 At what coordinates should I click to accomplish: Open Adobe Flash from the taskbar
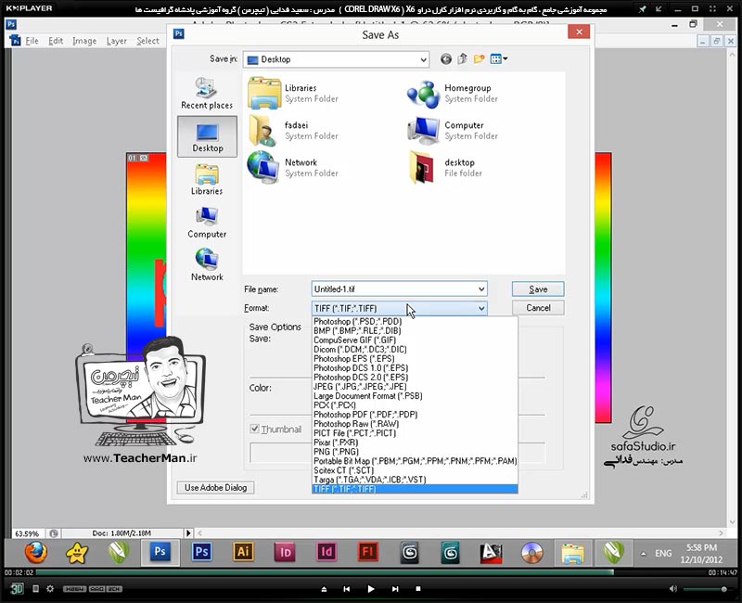pos(367,552)
